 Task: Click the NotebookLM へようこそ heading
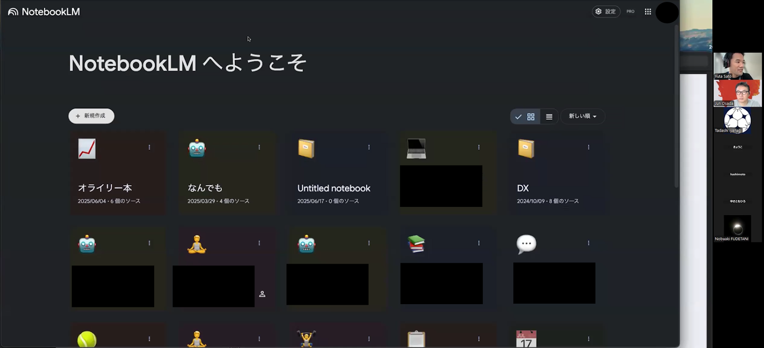[188, 63]
